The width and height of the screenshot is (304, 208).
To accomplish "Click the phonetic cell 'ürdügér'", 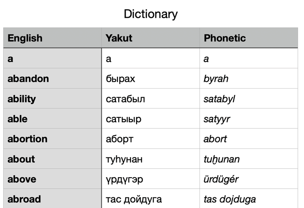I will [x=221, y=179].
